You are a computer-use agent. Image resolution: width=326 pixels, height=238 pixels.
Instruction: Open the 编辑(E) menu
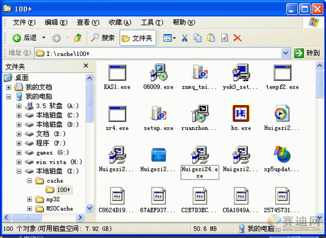point(56,22)
